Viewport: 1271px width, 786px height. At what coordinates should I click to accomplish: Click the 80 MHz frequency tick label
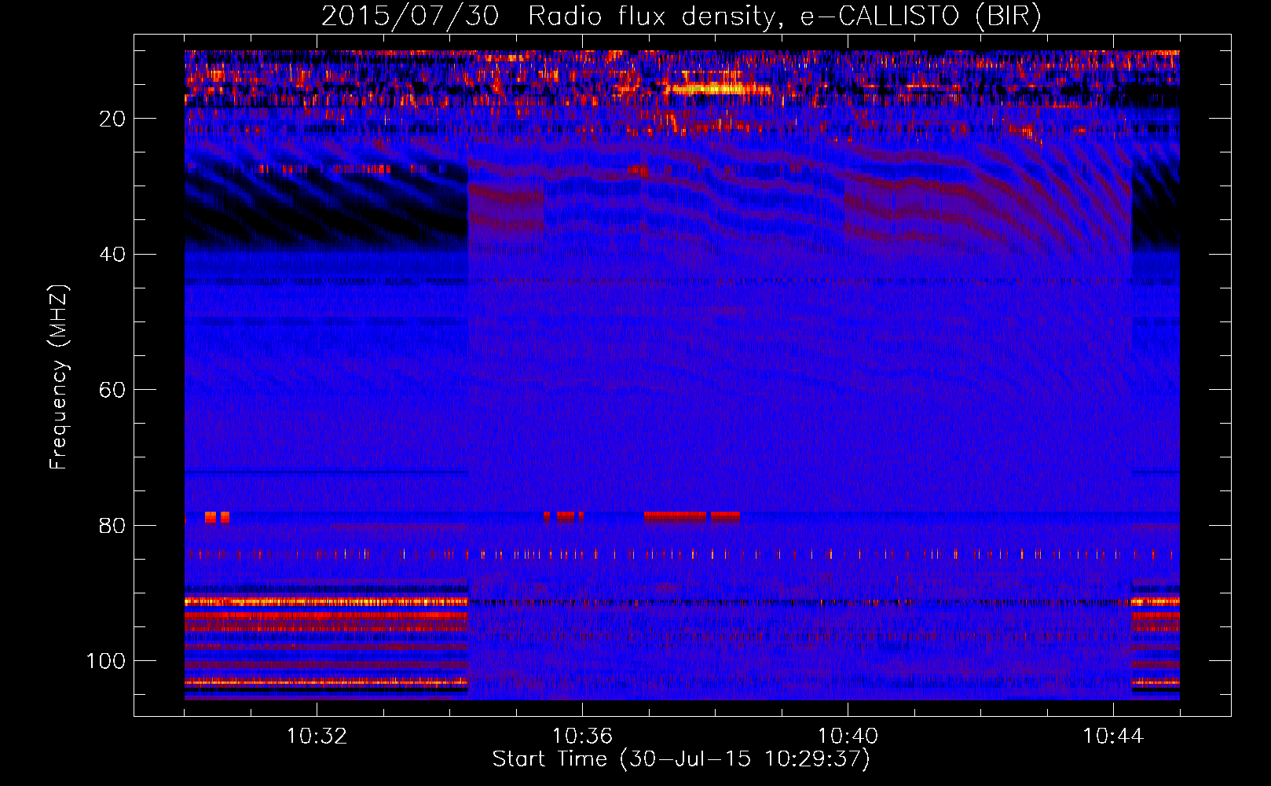click(113, 526)
